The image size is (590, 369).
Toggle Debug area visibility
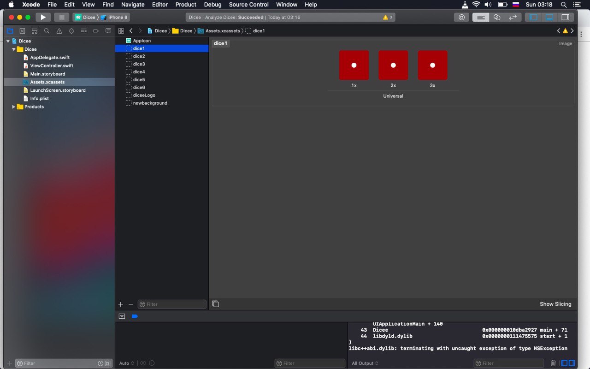pos(549,17)
